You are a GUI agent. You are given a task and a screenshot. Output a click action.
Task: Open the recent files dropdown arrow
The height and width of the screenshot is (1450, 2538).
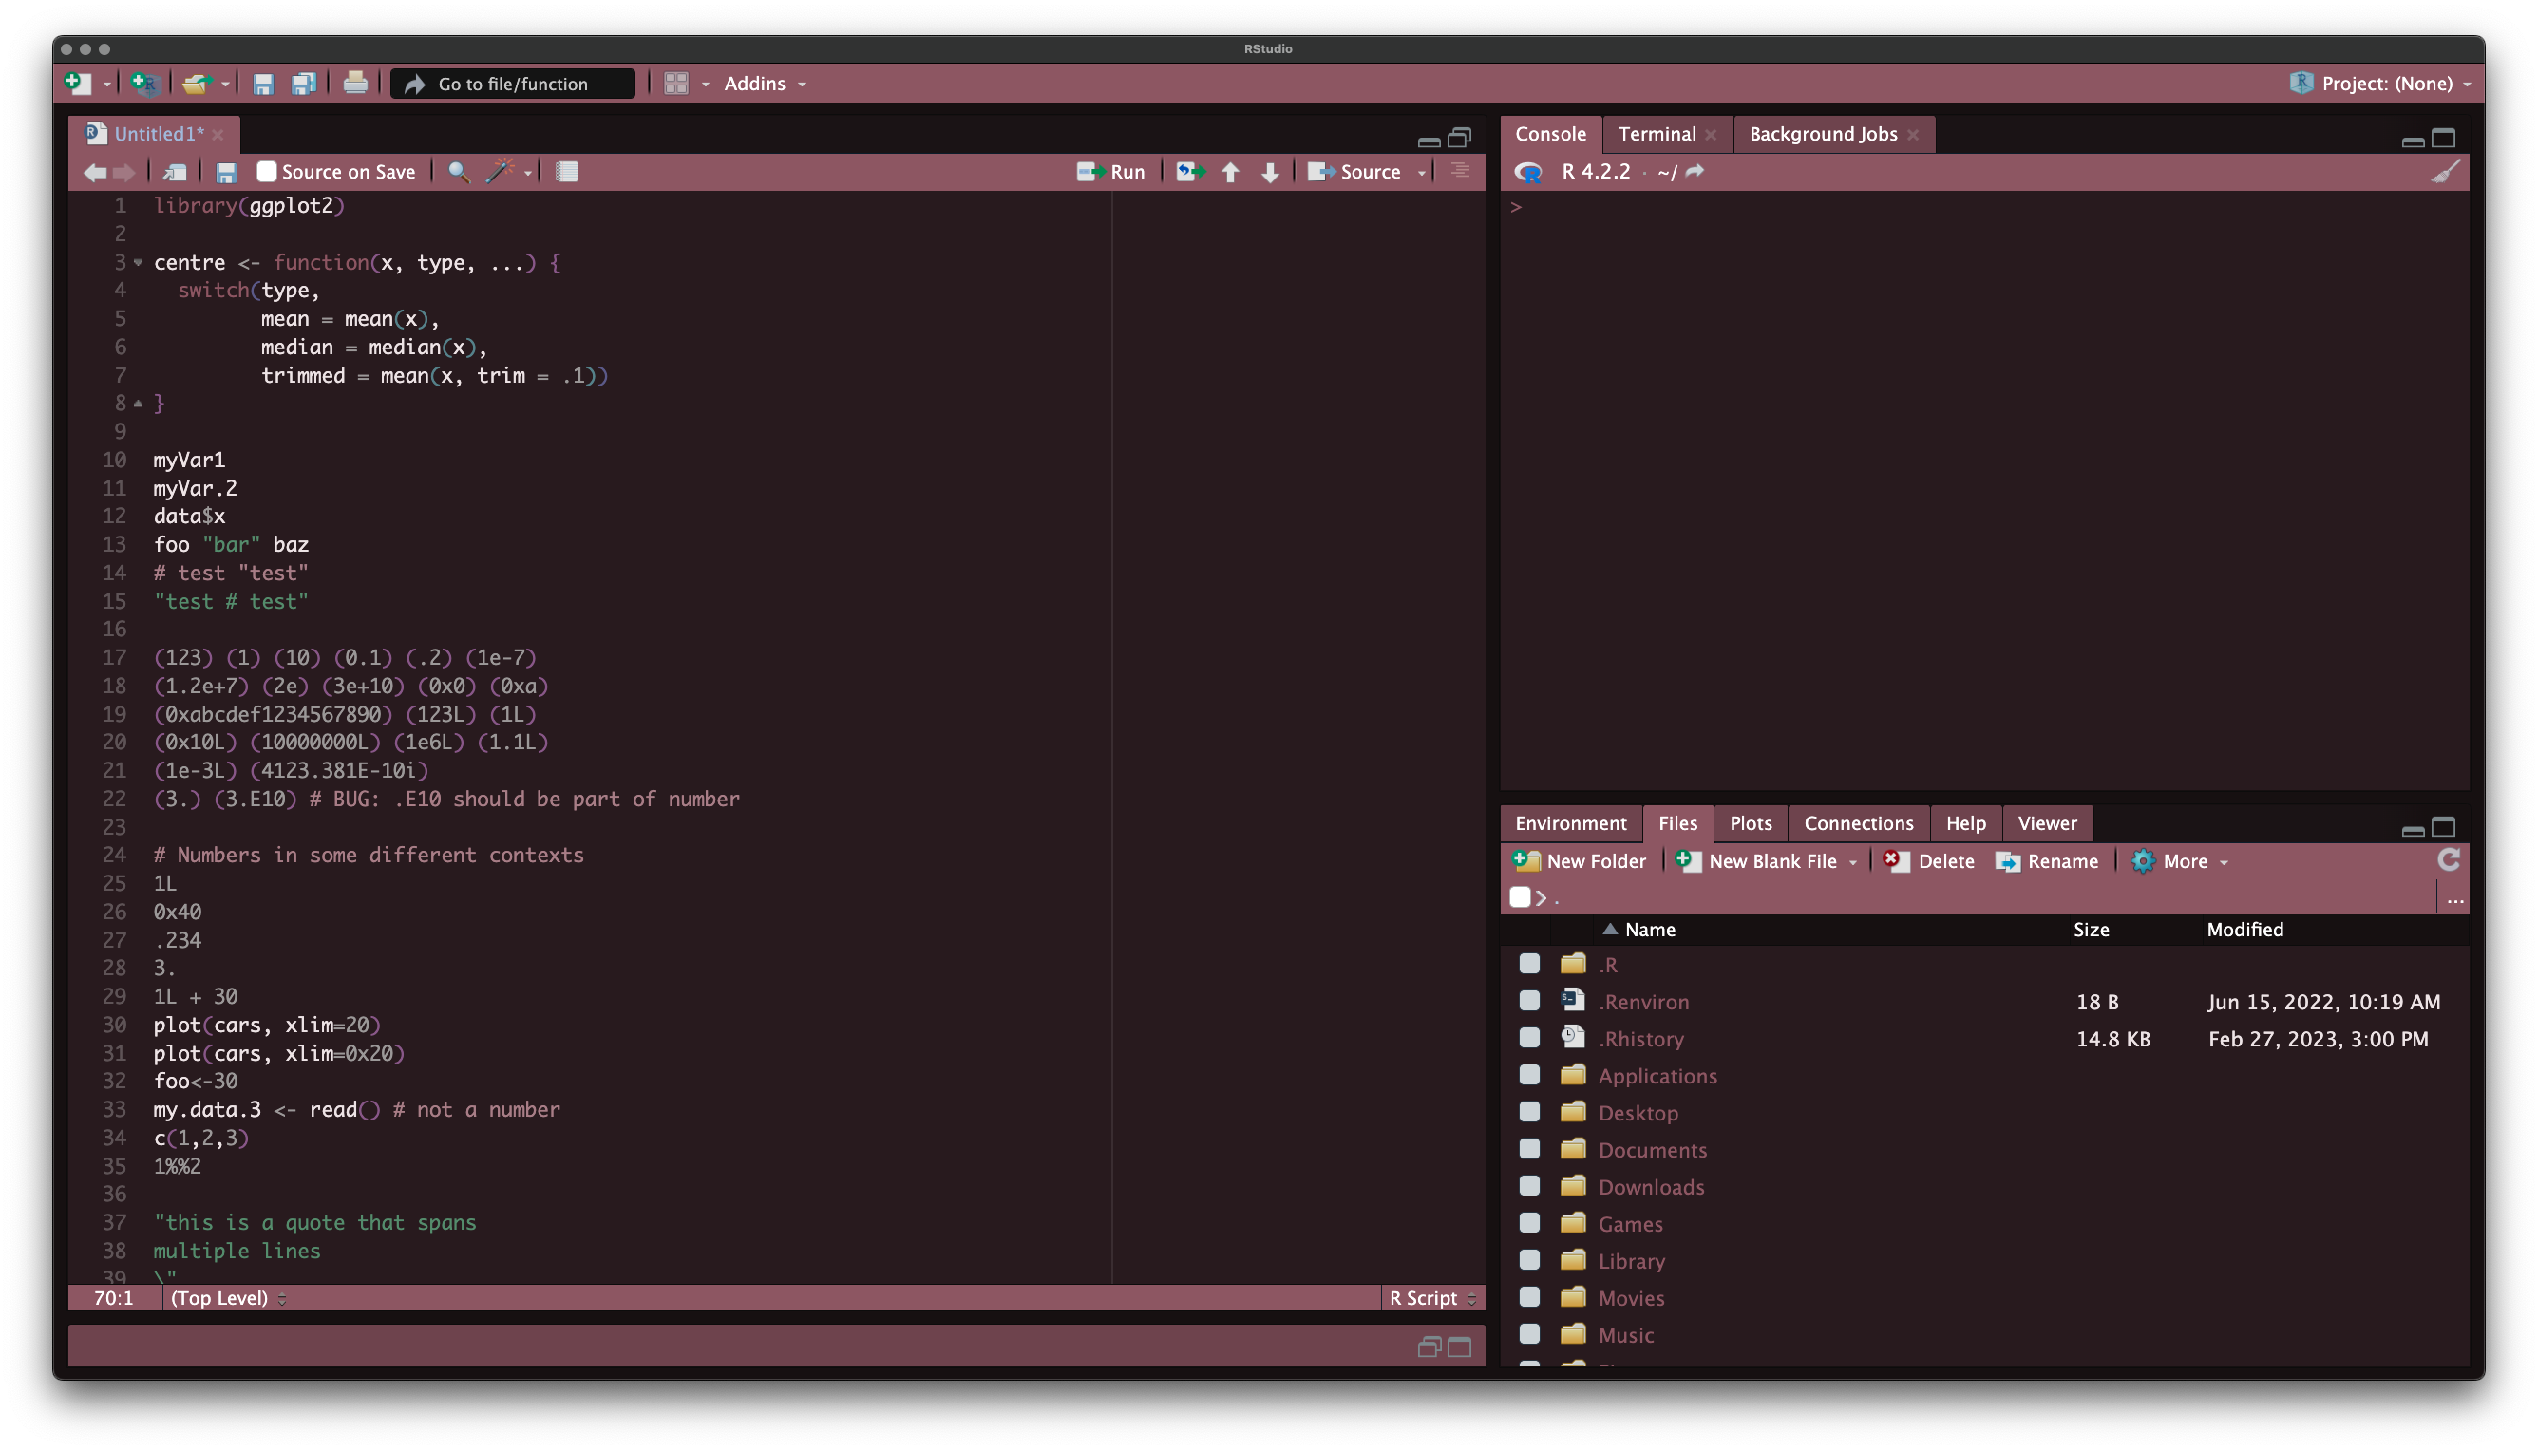225,85
